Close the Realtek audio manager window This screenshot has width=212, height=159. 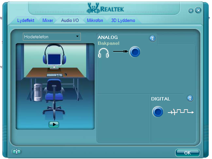coord(198,10)
